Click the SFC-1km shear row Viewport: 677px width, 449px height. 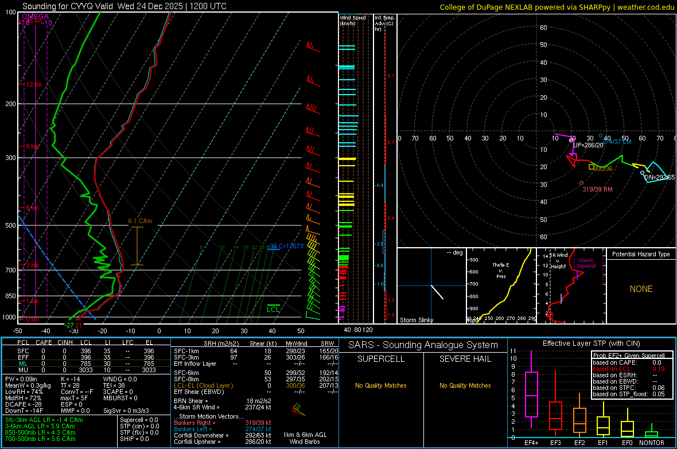point(256,352)
